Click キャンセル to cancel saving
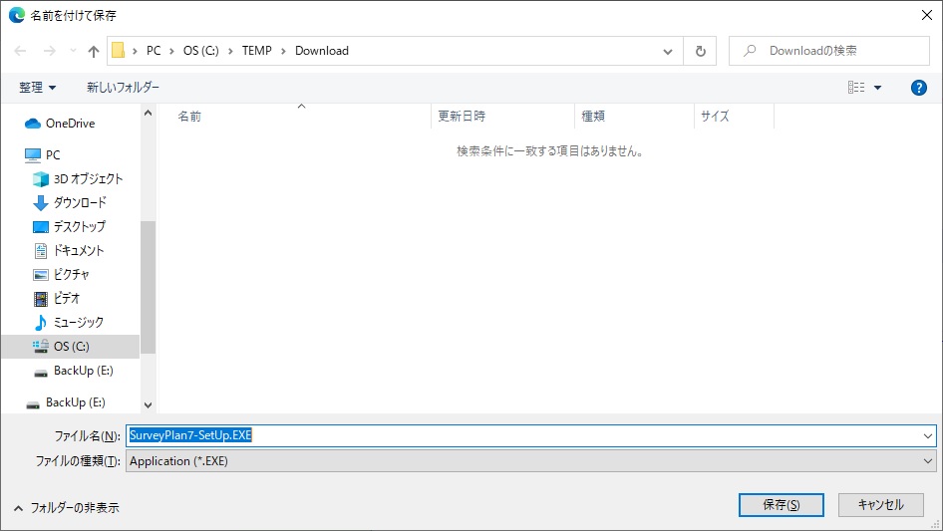The height and width of the screenshot is (531, 943). (x=880, y=504)
